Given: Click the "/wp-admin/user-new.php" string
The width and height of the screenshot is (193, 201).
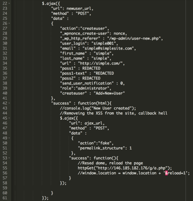Looking at the screenshot, I should point(134,39).
